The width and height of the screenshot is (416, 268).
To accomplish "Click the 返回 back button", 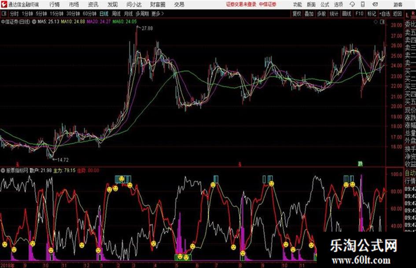I will pos(397,14).
